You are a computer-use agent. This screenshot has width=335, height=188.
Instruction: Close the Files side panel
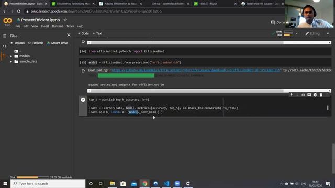pyautogui.click(x=69, y=35)
